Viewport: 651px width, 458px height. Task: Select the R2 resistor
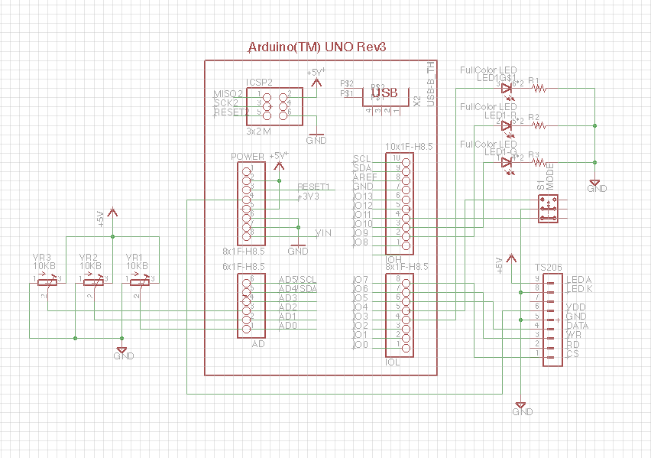click(x=539, y=125)
